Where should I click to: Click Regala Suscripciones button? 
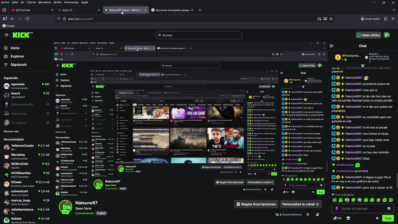pyautogui.click(x=256, y=204)
